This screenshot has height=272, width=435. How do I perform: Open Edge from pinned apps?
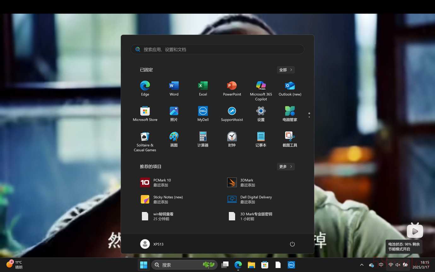[x=145, y=88]
